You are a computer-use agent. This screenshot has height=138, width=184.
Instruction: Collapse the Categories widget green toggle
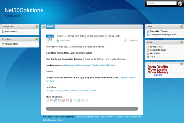37,27
